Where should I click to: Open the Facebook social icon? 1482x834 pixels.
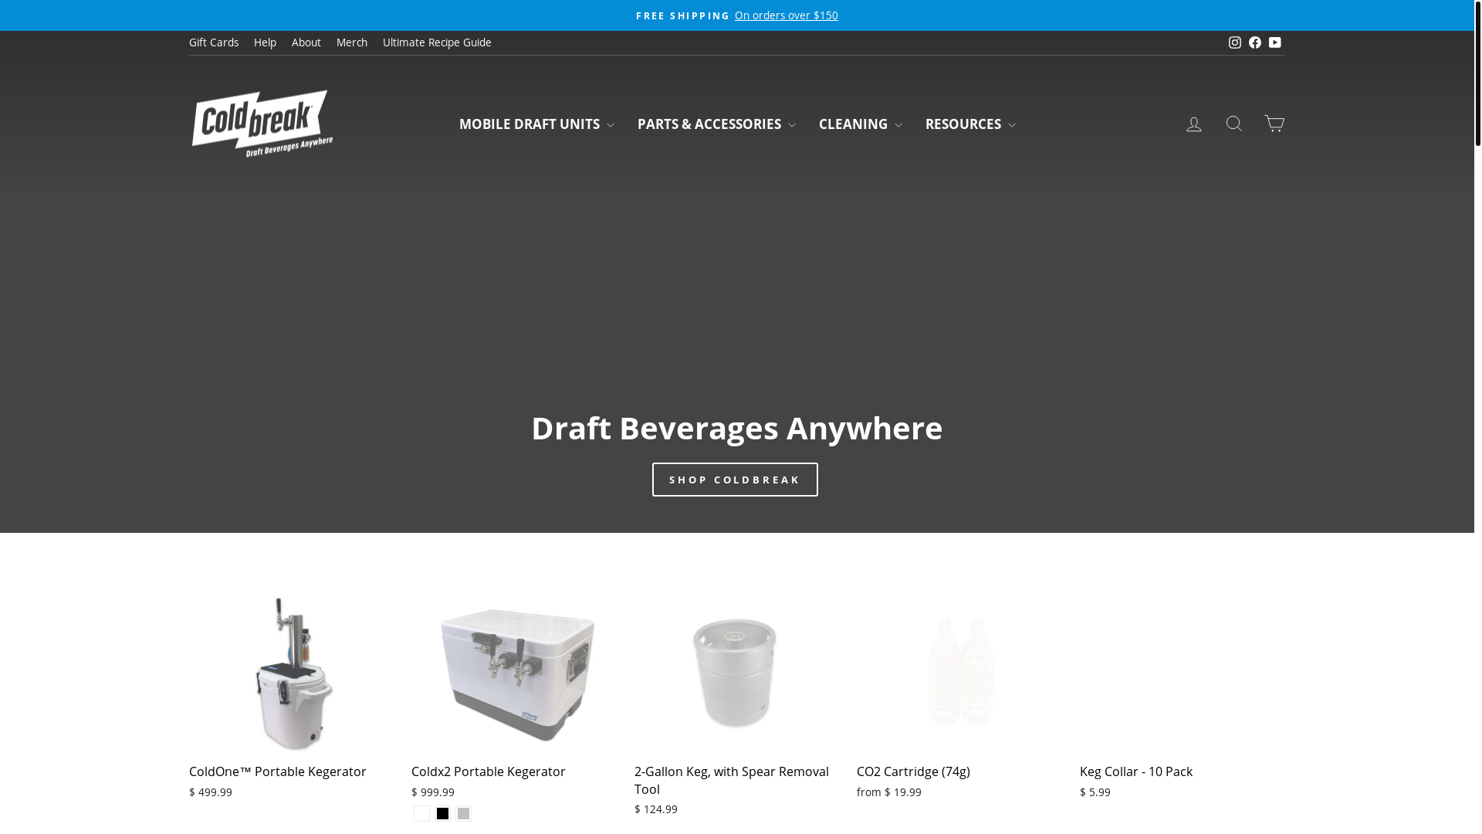coord(1254,42)
